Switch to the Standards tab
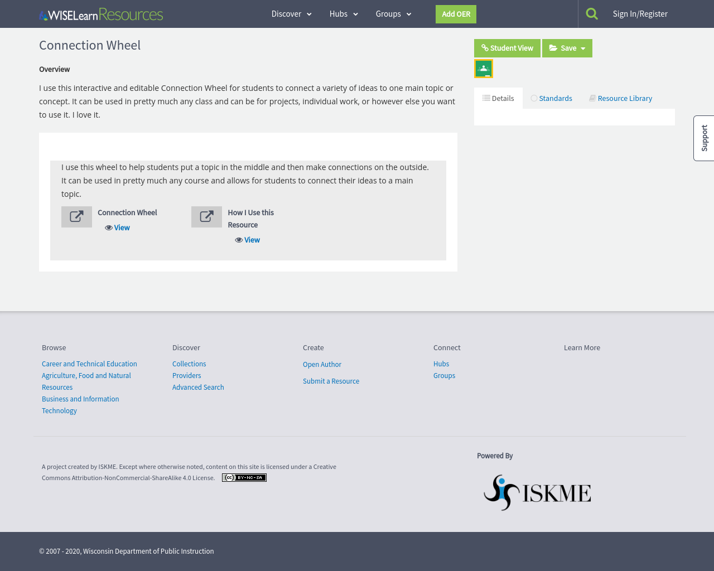This screenshot has width=714, height=571. (551, 98)
